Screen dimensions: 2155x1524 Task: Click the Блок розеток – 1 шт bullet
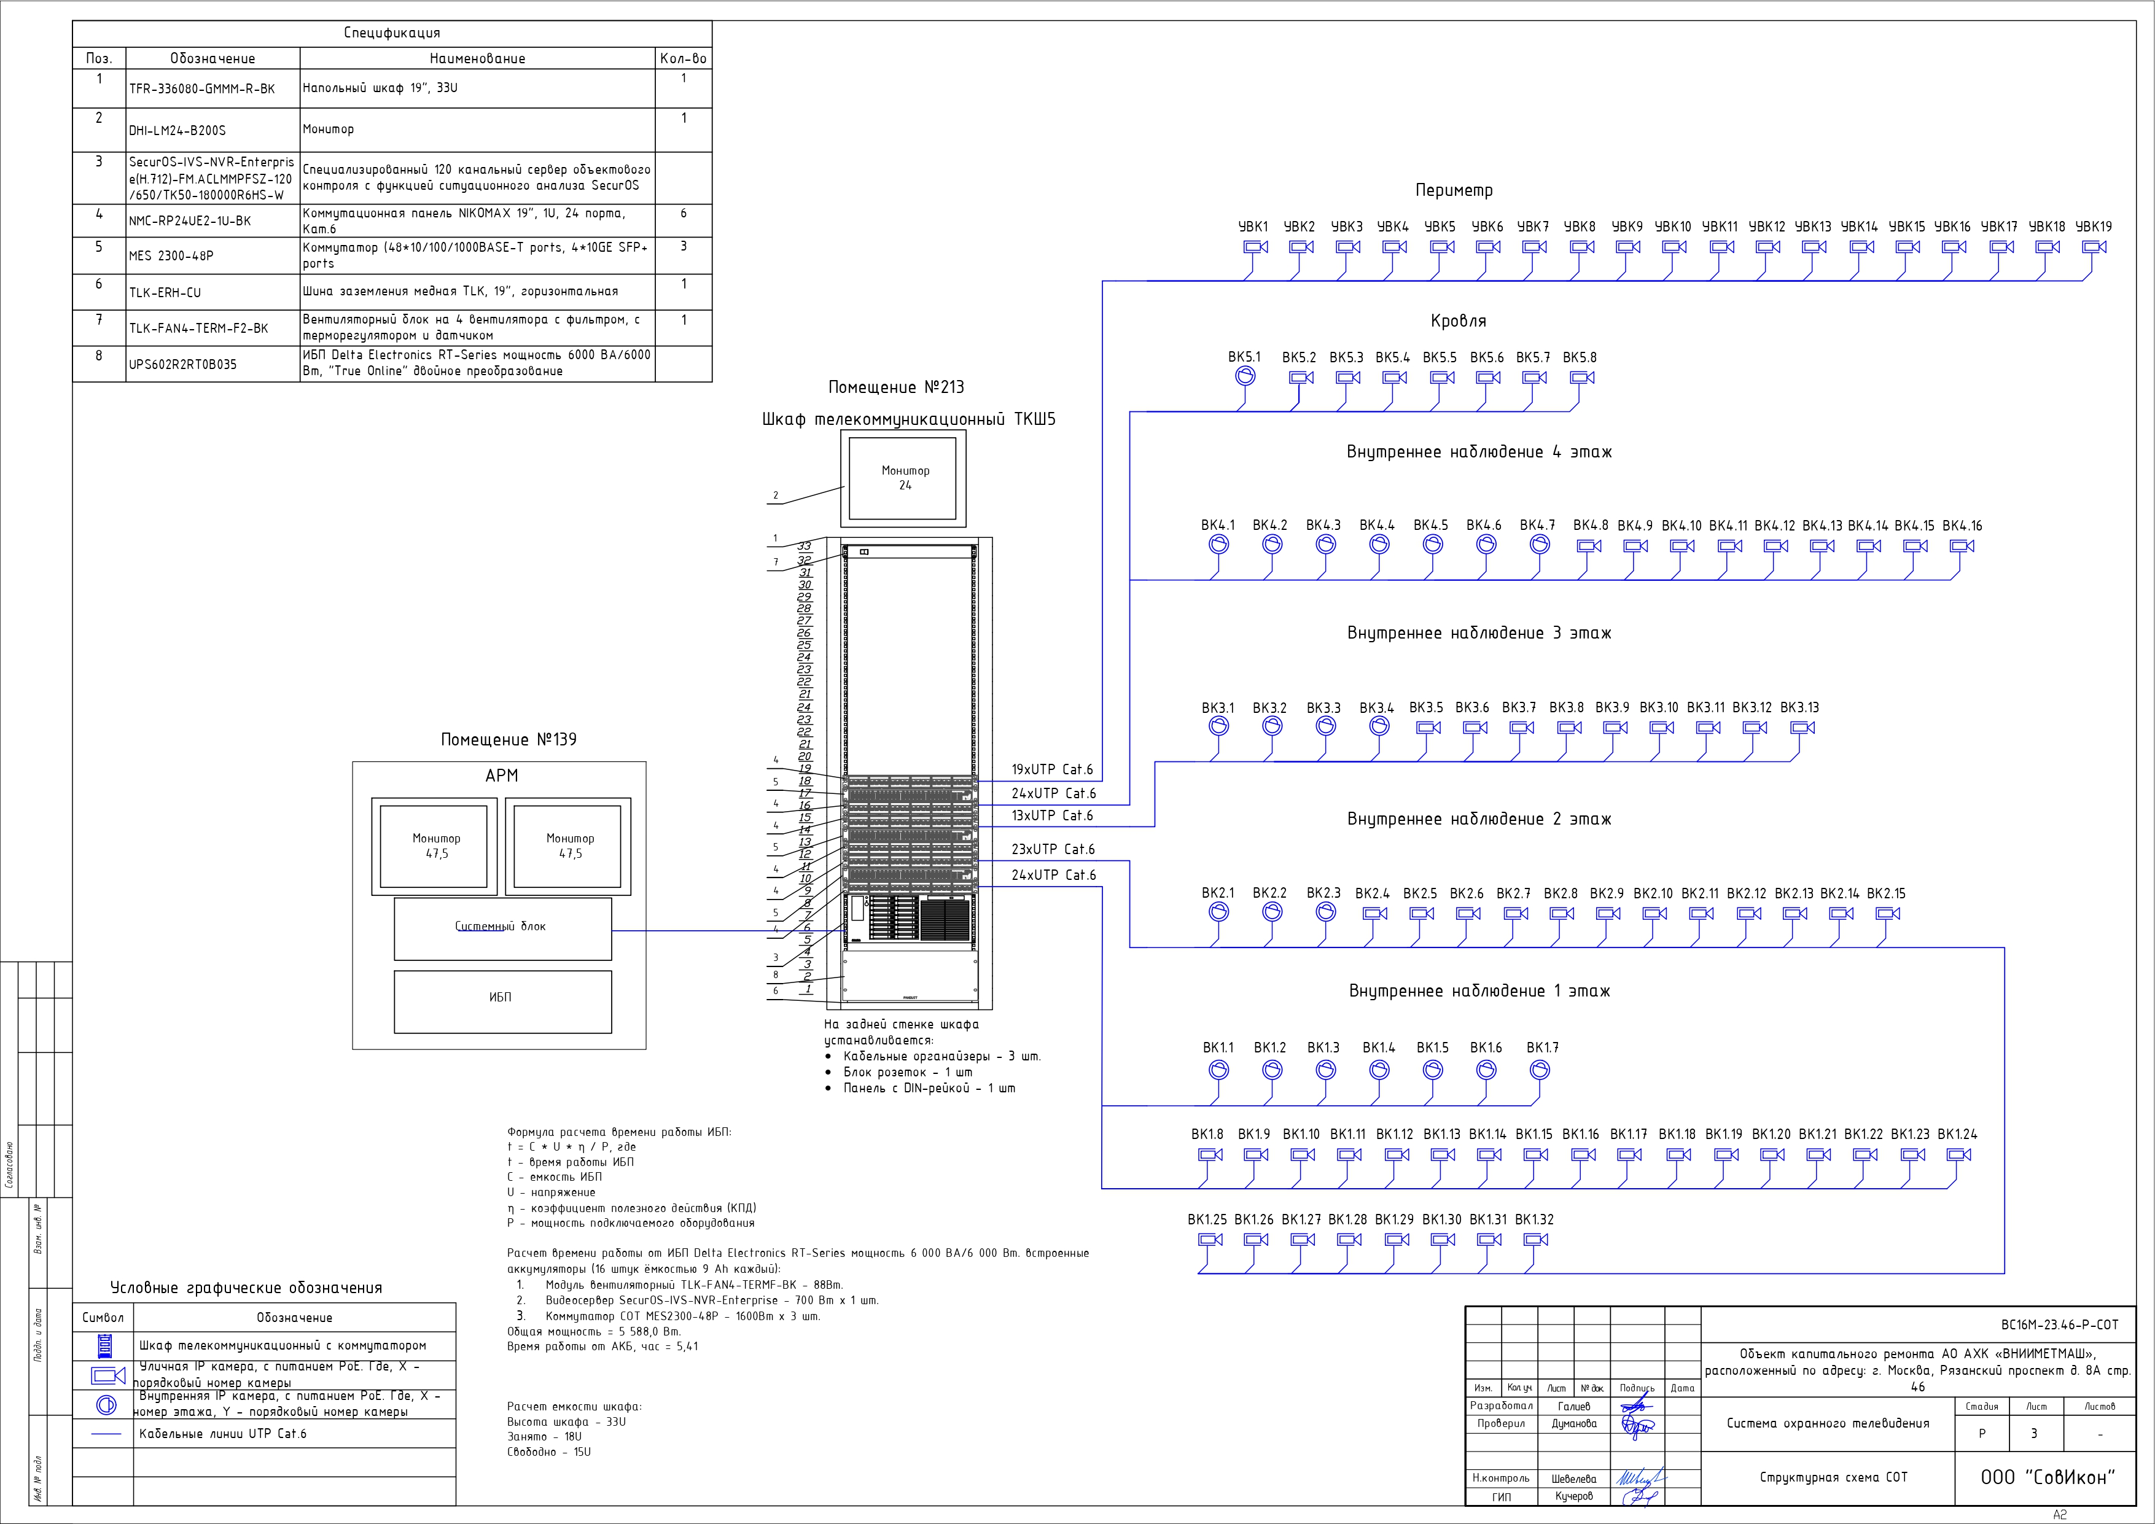click(x=908, y=1071)
